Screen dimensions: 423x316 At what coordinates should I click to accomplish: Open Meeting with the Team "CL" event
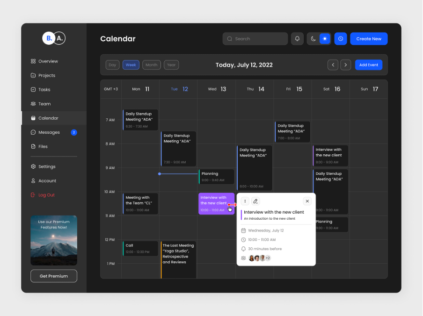(140, 204)
